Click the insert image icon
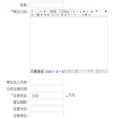This screenshot has height=118, width=114. tap(86, 15)
